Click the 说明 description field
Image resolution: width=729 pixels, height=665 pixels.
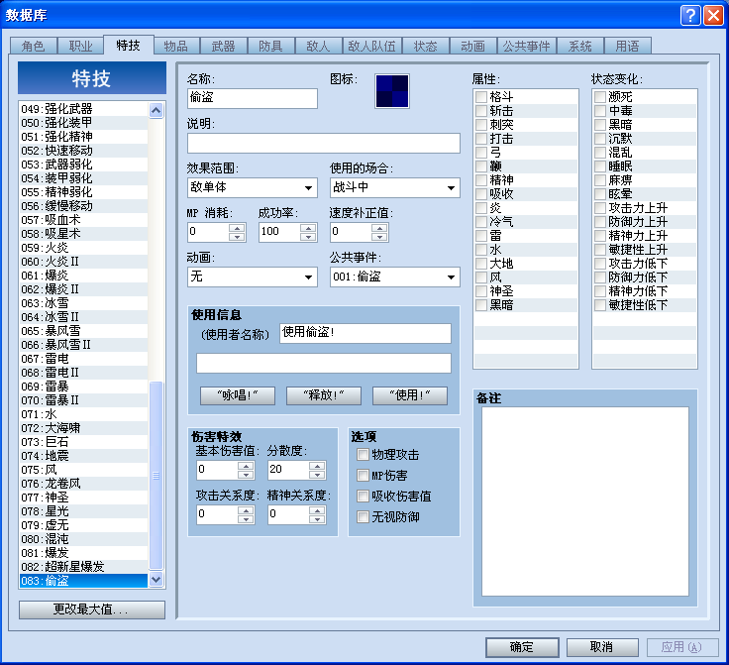pyautogui.click(x=324, y=143)
